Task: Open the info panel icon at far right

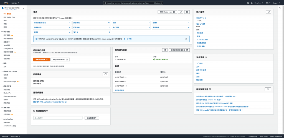Action: point(280,7)
